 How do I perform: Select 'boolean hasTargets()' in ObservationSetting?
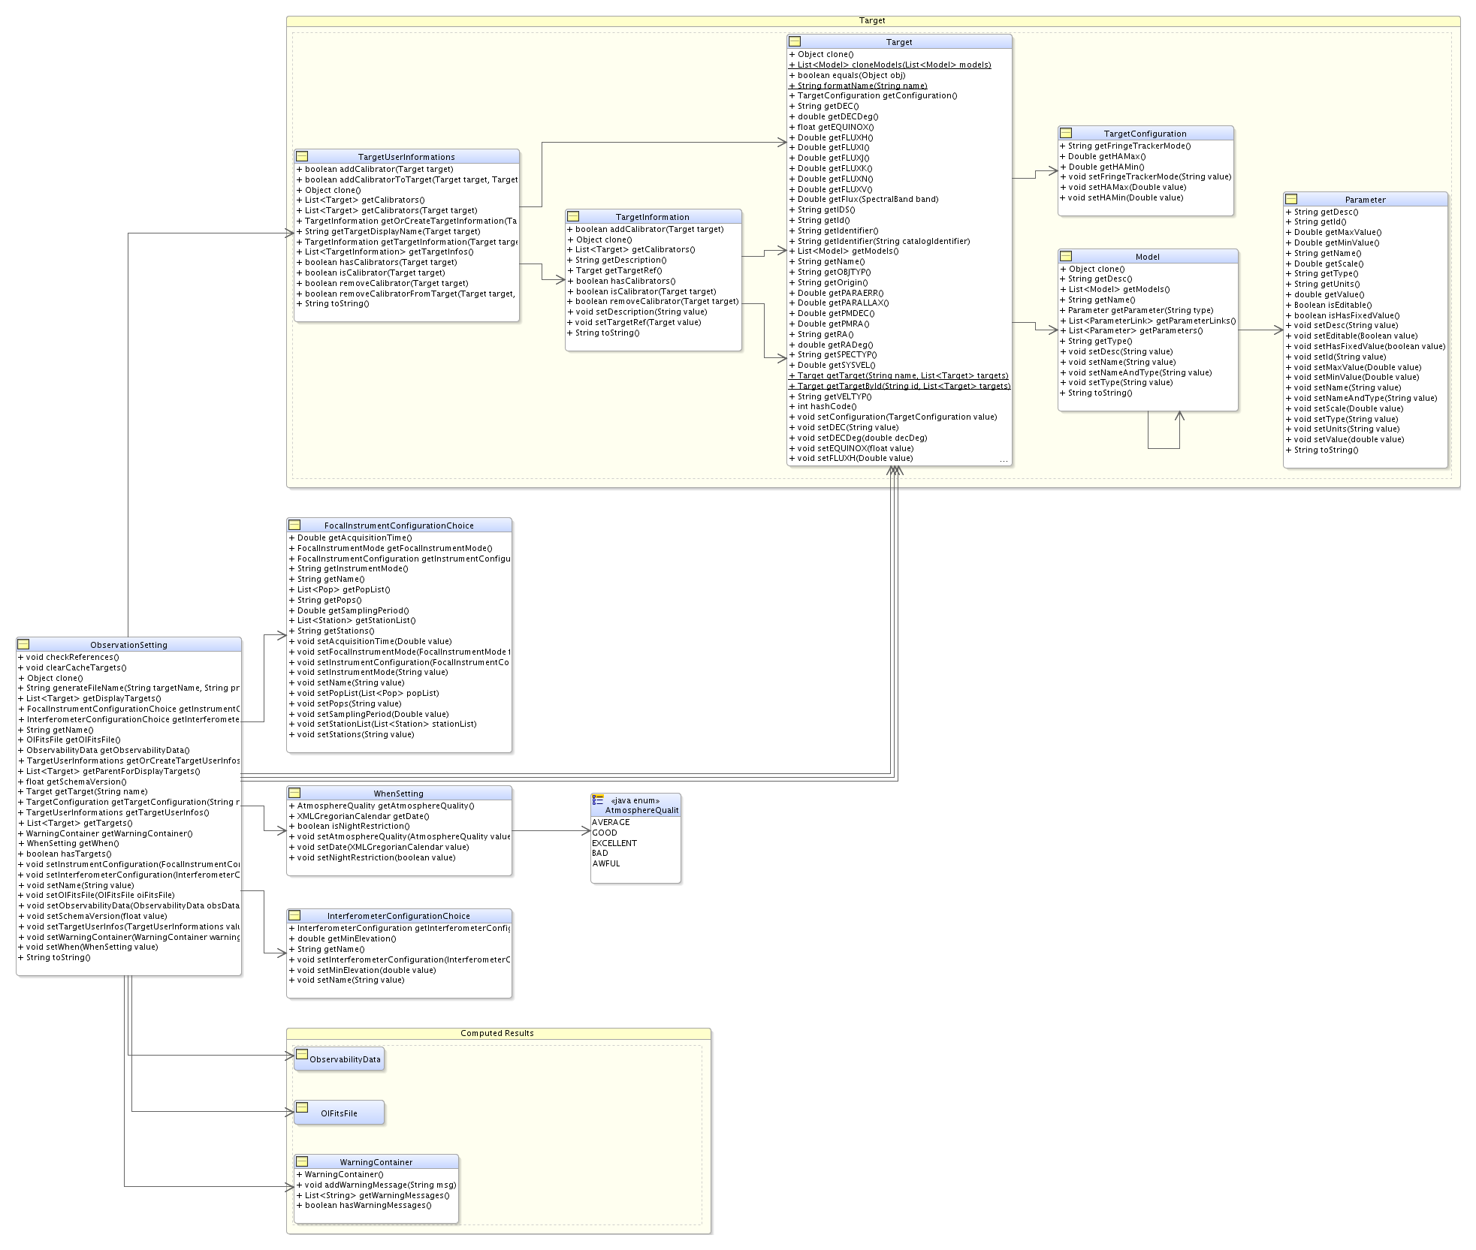coord(65,854)
